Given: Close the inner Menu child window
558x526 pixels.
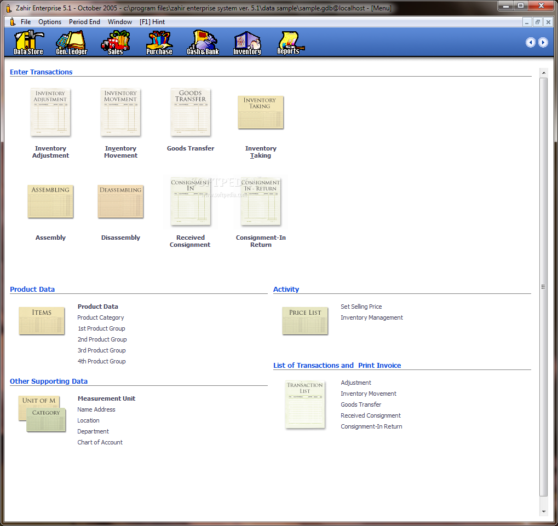Looking at the screenshot, I should click(x=548, y=22).
